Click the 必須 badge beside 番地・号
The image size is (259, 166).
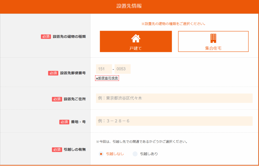pos(64,122)
